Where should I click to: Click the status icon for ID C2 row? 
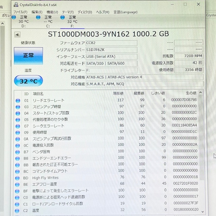point(17,211)
